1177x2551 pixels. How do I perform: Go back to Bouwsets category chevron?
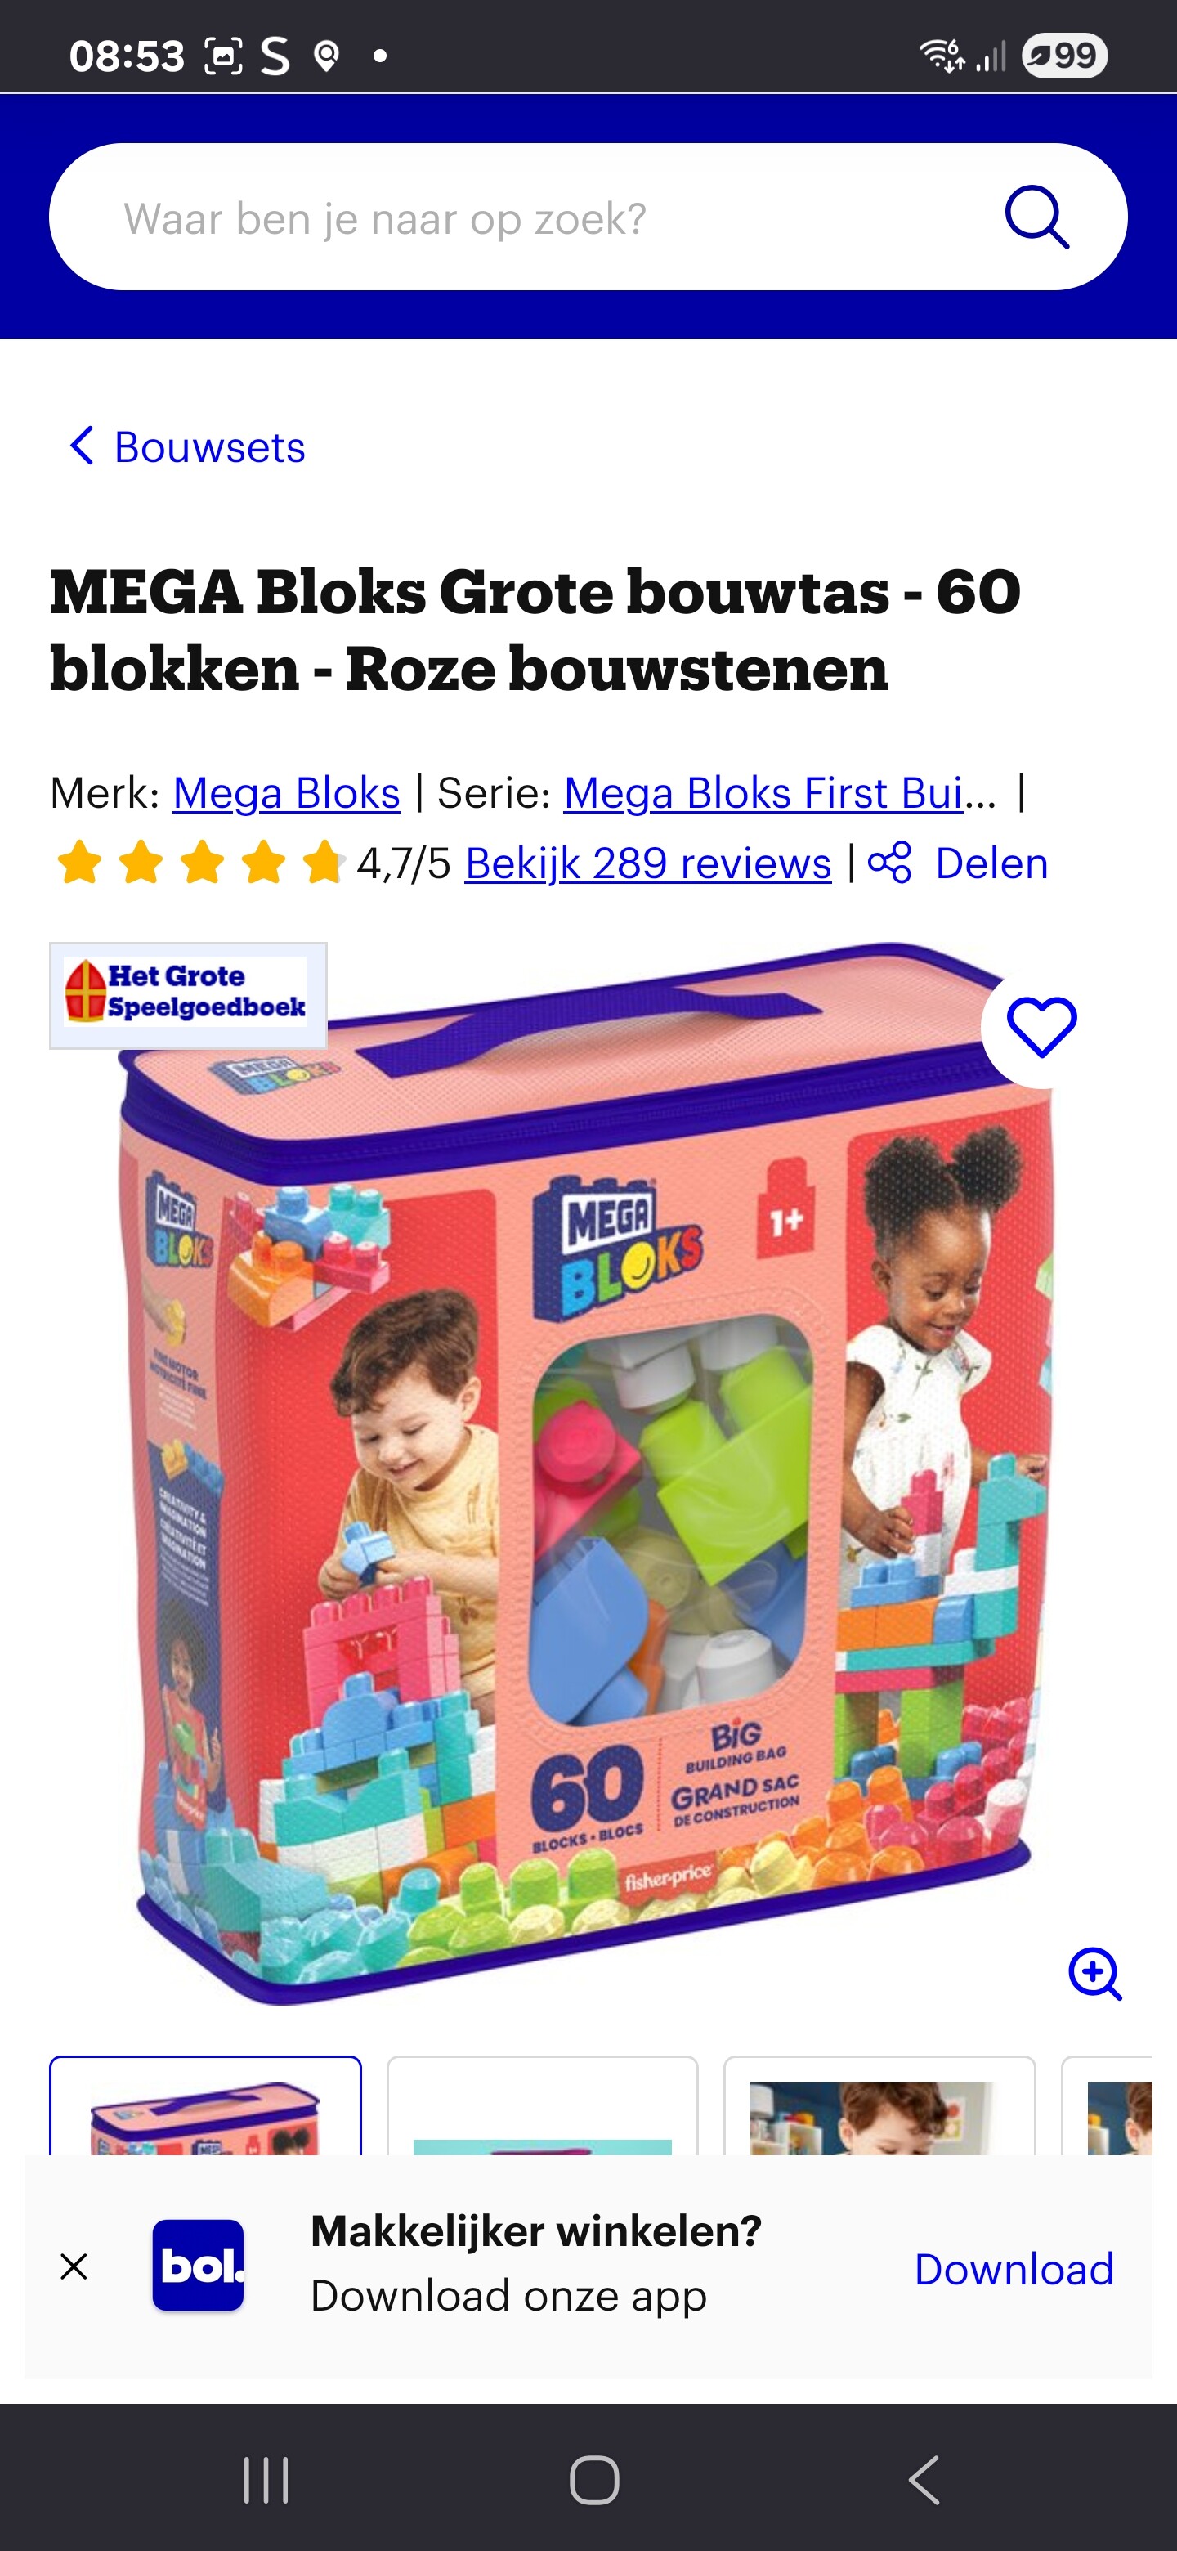[81, 446]
